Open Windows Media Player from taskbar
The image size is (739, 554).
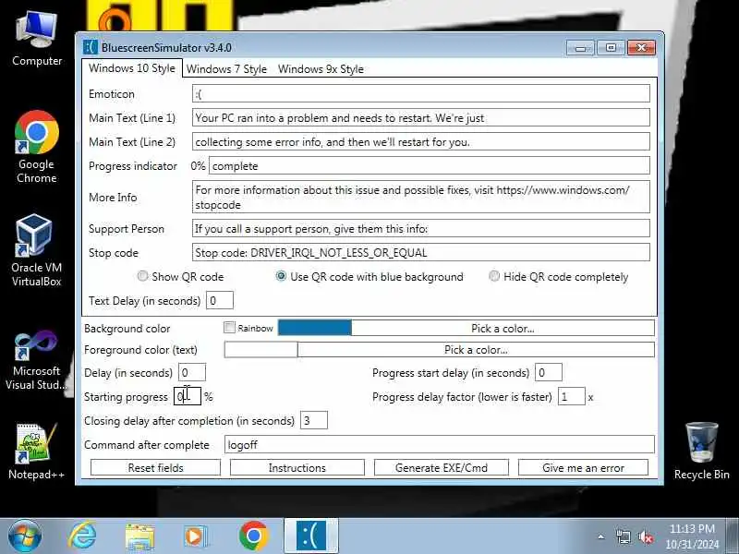[x=195, y=536]
